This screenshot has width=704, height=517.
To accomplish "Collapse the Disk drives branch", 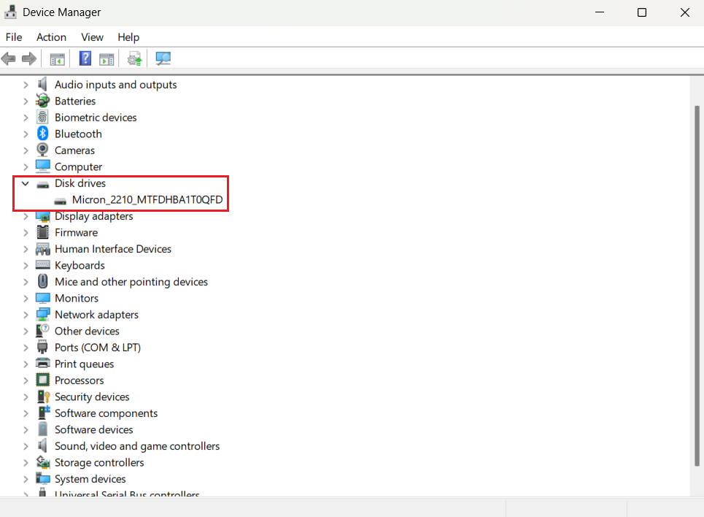I will click(x=26, y=183).
